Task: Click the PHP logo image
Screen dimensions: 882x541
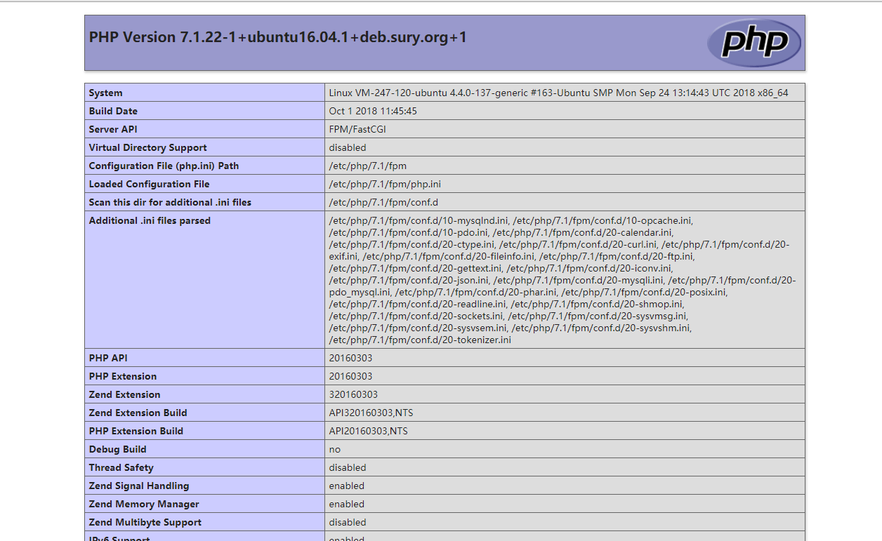Action: click(753, 43)
